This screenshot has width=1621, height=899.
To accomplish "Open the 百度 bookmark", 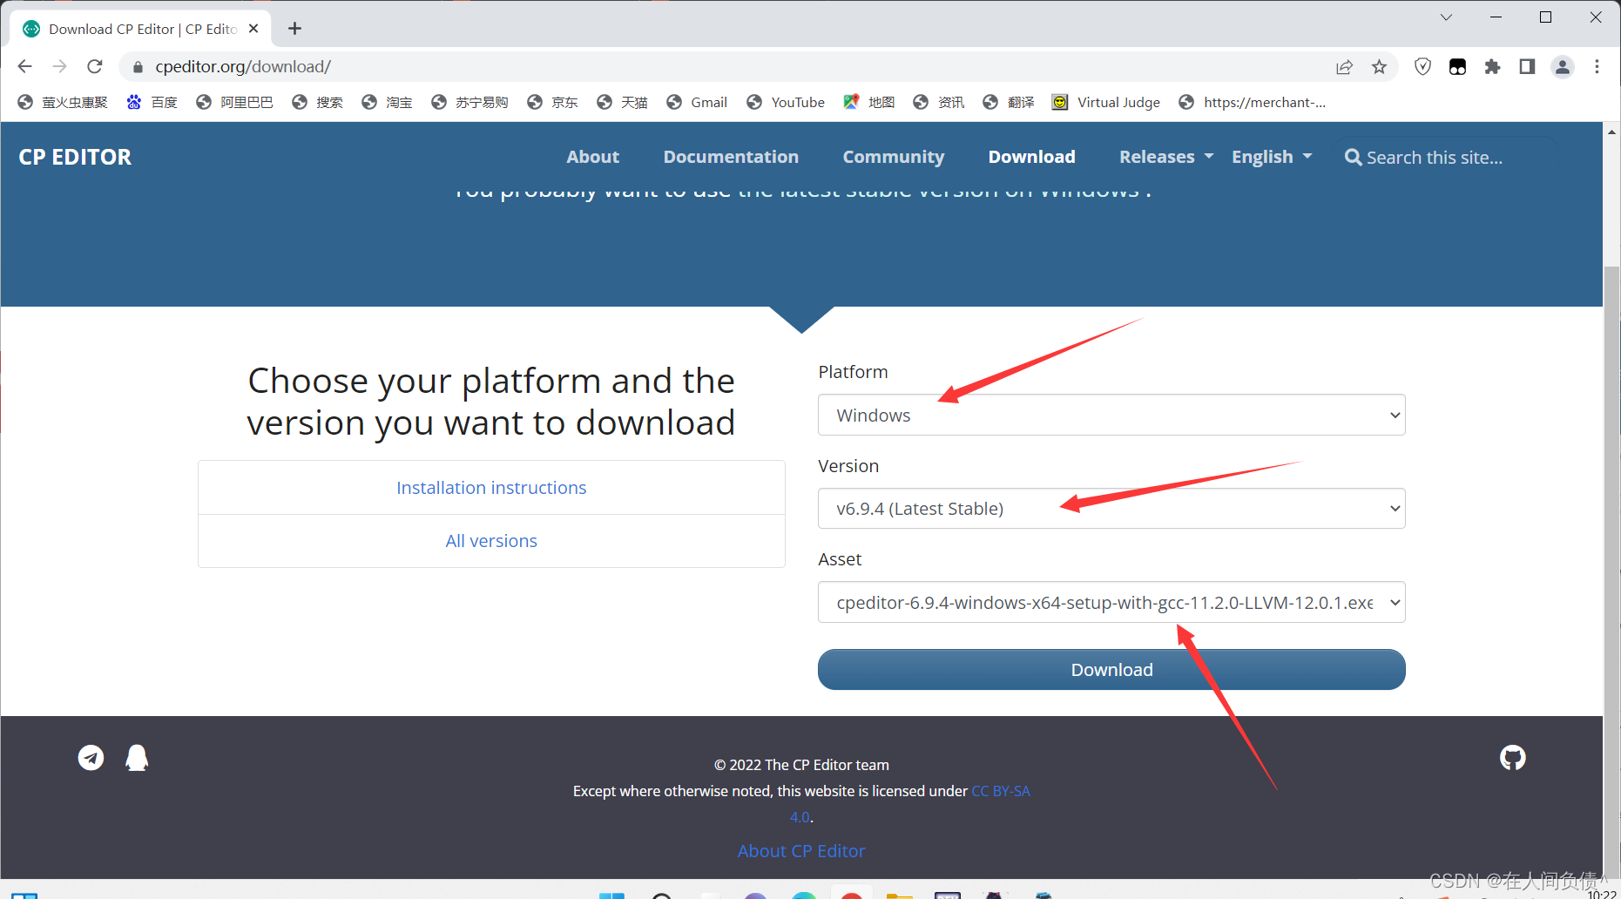I will [152, 103].
